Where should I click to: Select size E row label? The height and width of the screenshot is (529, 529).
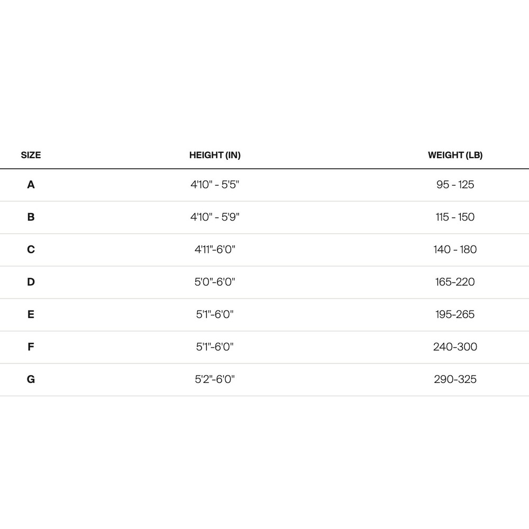click(x=31, y=314)
